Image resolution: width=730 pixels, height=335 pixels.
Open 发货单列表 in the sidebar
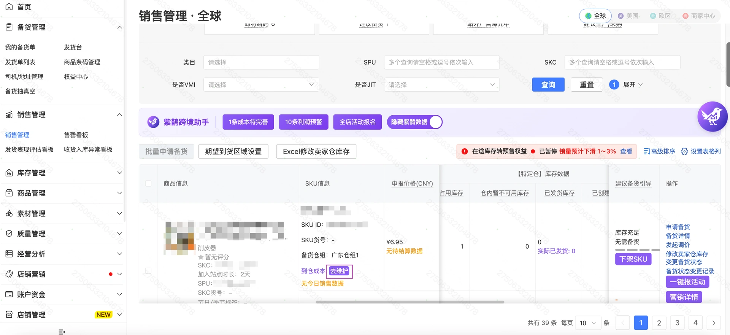point(20,62)
